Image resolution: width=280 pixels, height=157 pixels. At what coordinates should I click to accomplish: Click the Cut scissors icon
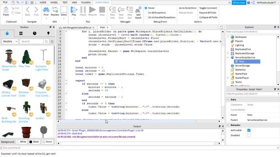click(x=13, y=8)
